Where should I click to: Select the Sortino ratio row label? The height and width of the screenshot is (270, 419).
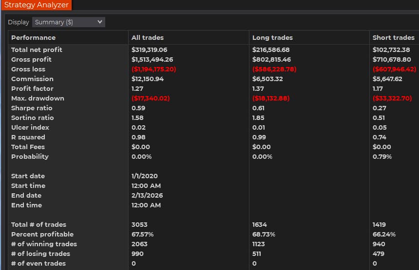click(33, 118)
